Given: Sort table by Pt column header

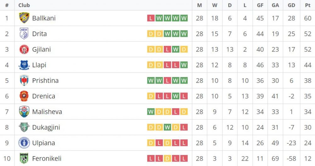Looking at the screenshot, I should coord(307,5).
